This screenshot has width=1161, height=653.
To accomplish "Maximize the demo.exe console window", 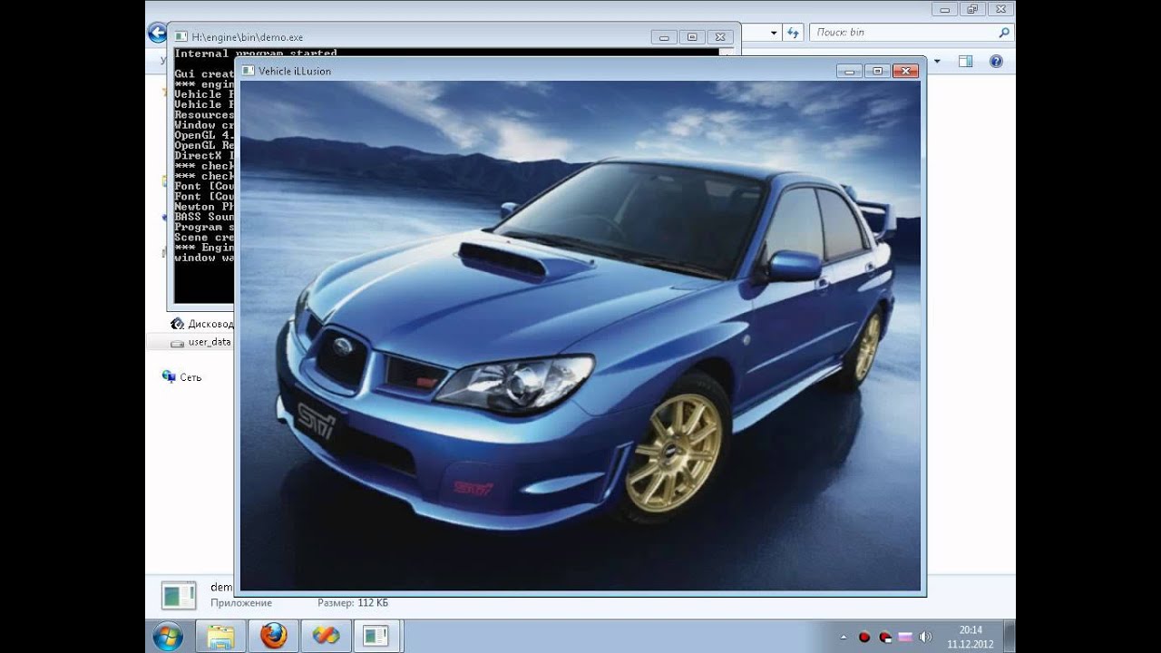I will click(x=692, y=37).
